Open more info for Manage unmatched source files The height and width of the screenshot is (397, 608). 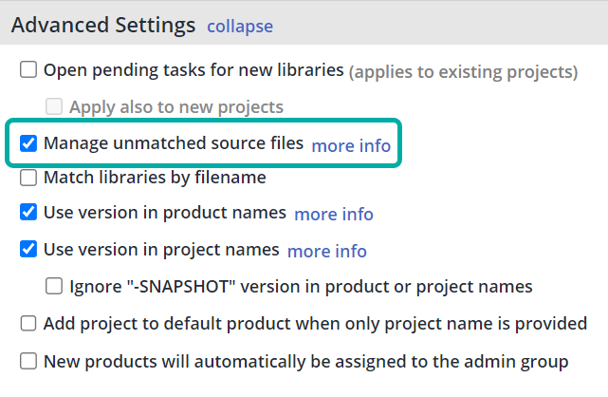tap(351, 145)
